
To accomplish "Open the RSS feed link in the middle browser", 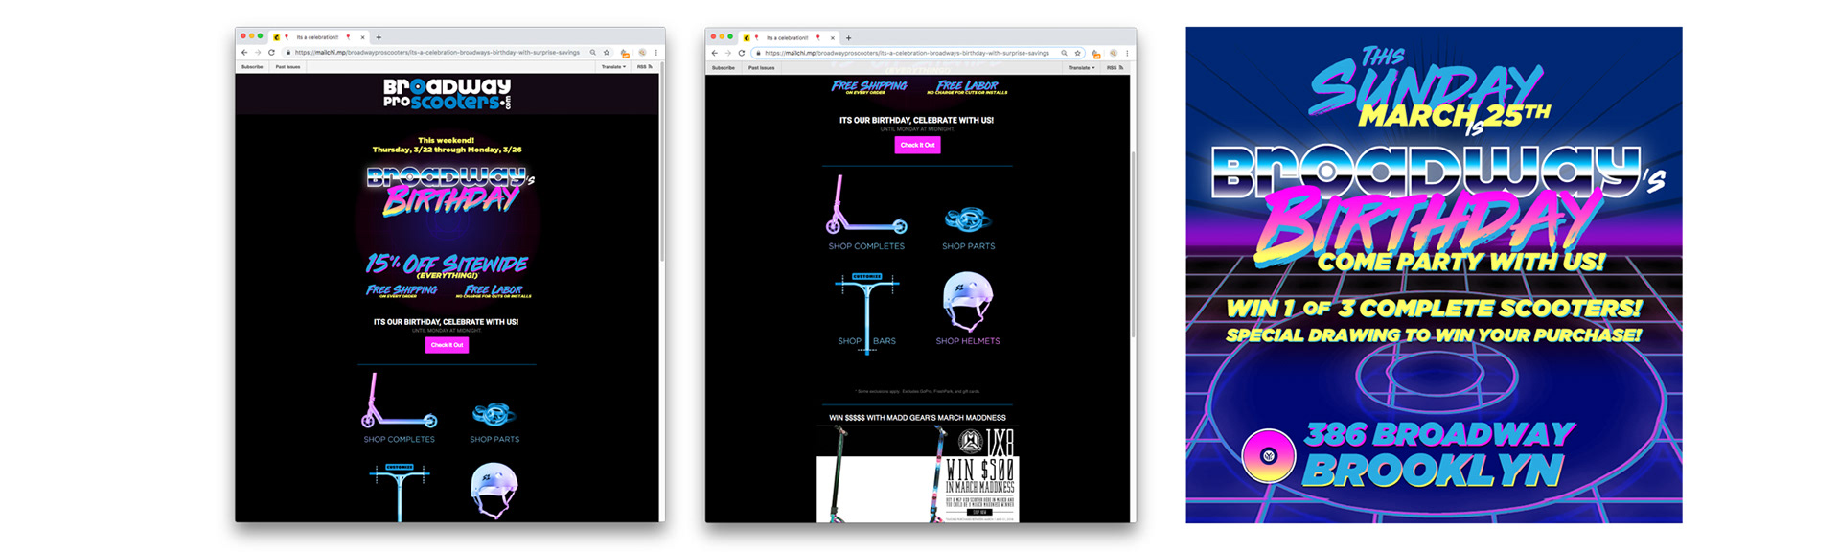I will (x=1115, y=67).
